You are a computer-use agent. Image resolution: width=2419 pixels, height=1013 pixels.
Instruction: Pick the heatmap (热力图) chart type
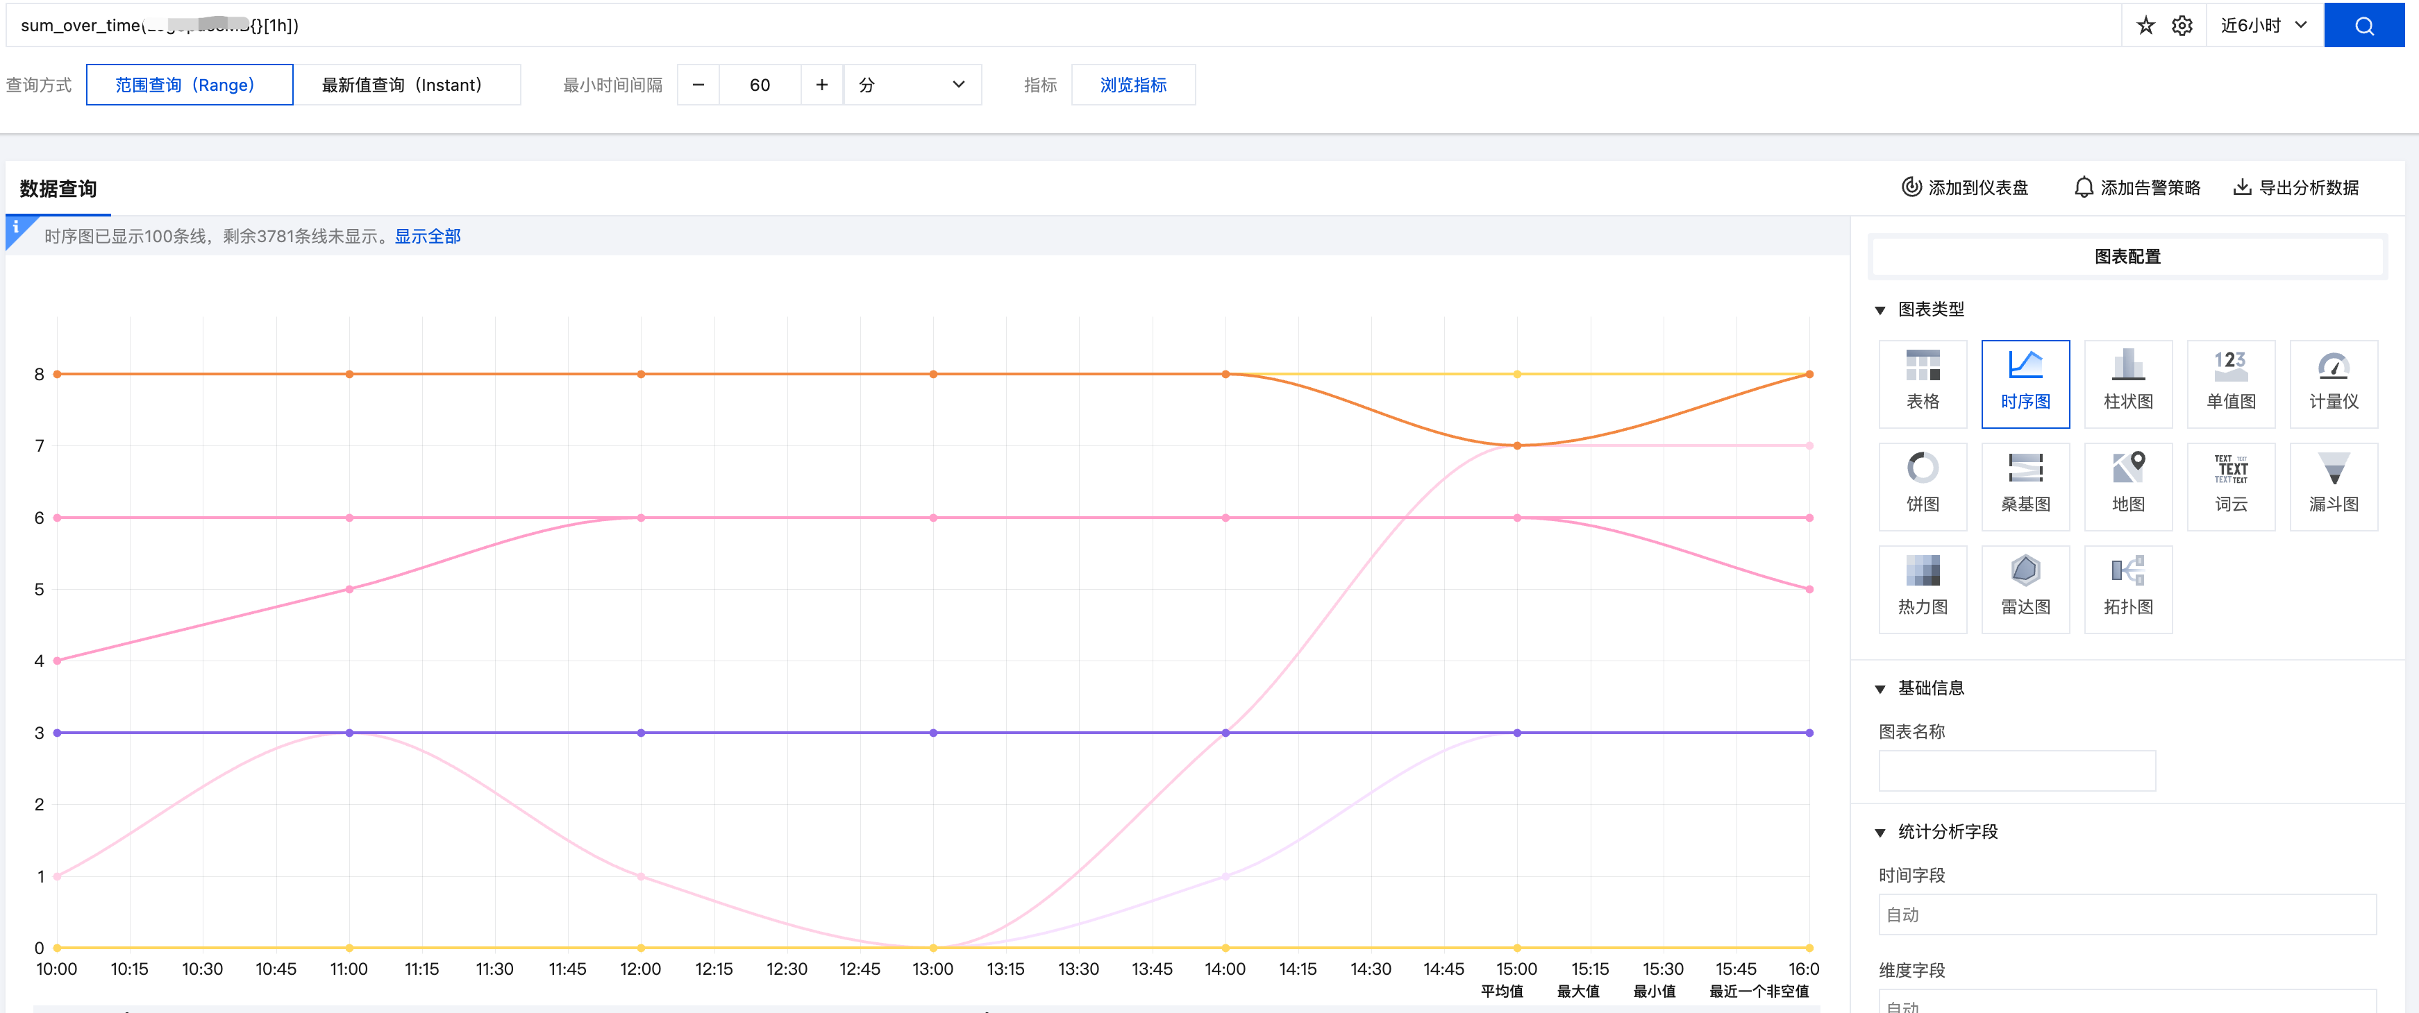coord(1921,588)
